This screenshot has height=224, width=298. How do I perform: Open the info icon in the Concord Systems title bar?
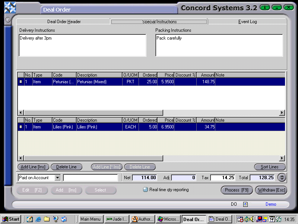pyautogui.click(x=264, y=7)
